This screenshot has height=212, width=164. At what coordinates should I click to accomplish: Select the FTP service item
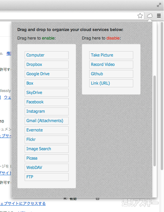pyautogui.click(x=47, y=177)
